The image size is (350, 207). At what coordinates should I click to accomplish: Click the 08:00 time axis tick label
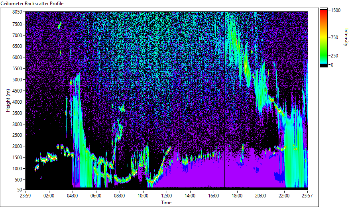click(120, 196)
